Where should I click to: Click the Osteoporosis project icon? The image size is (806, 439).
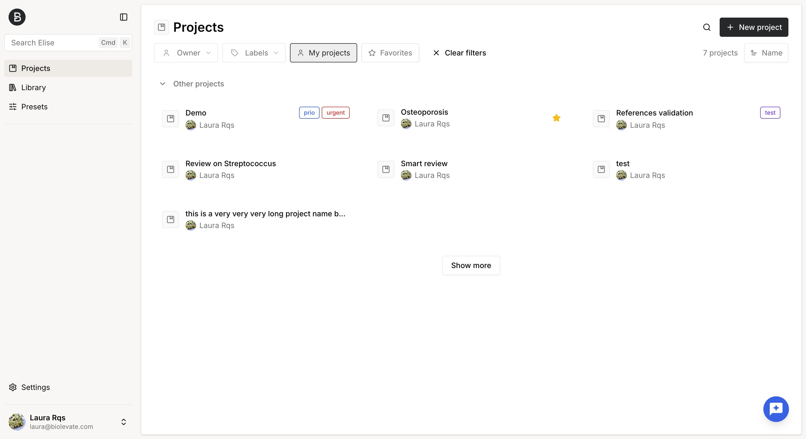click(386, 118)
